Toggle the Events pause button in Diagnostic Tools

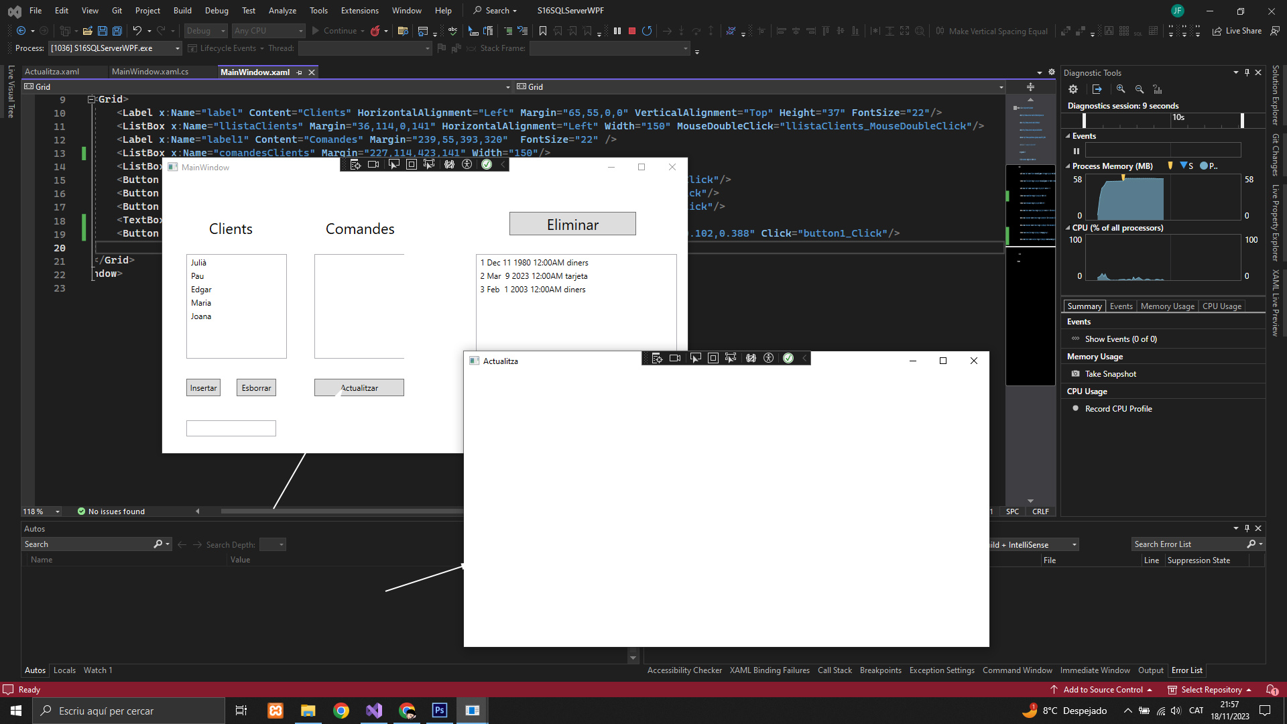(1077, 151)
